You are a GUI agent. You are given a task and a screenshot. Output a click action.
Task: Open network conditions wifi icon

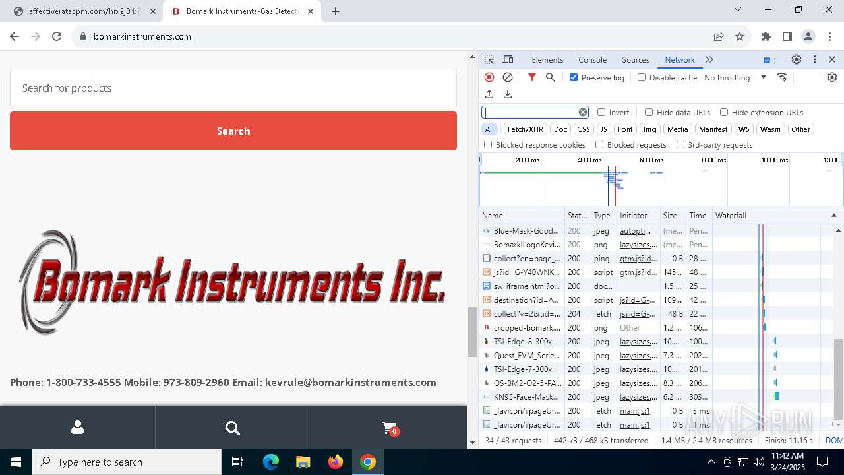coord(782,77)
